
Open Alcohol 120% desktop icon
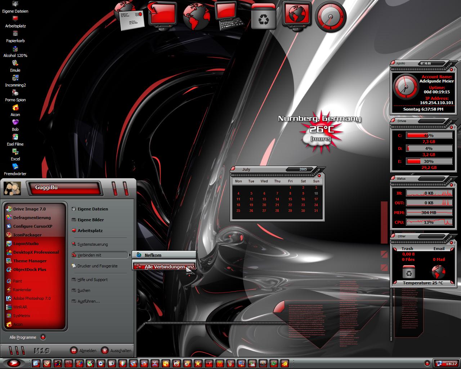(15, 52)
